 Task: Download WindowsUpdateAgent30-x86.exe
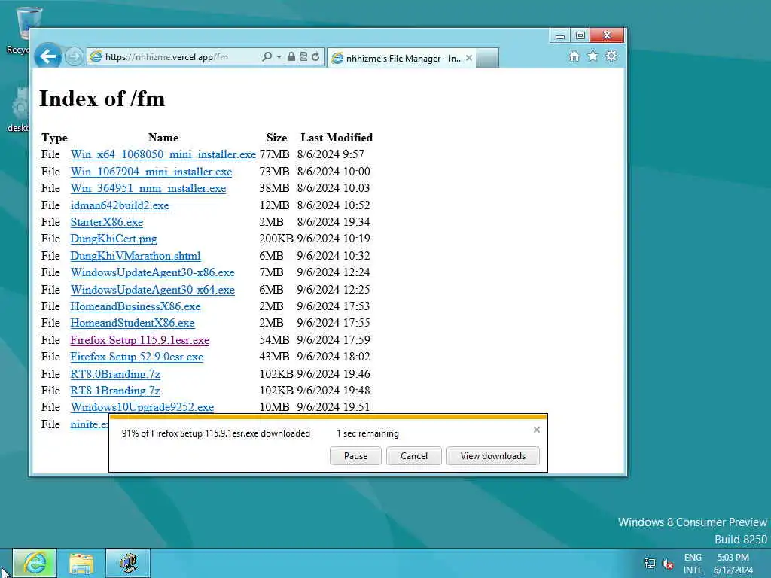coord(152,272)
